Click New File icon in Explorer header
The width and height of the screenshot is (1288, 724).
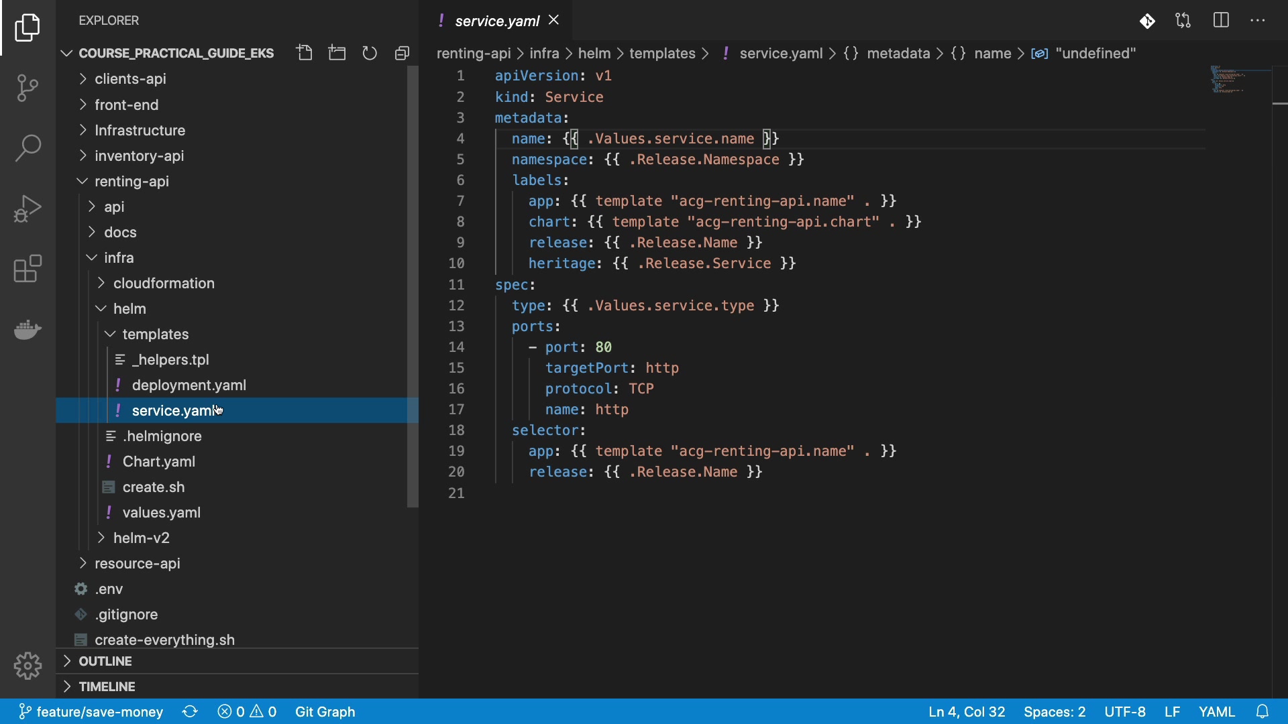pyautogui.click(x=305, y=53)
